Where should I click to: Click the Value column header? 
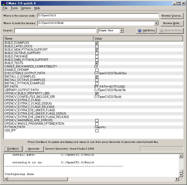click(x=138, y=39)
